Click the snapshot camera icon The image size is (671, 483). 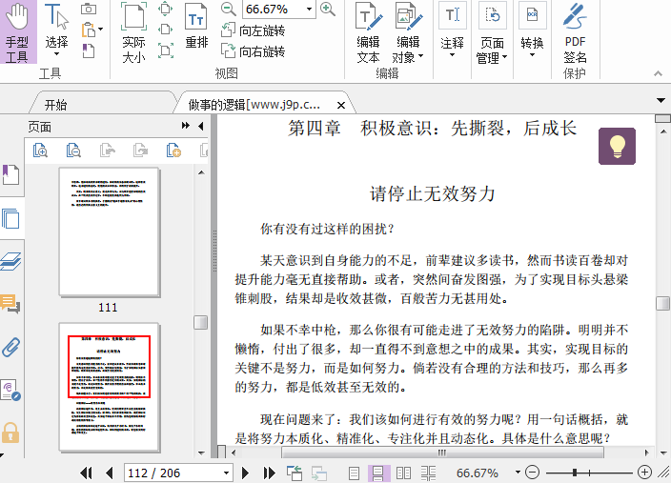tap(89, 9)
